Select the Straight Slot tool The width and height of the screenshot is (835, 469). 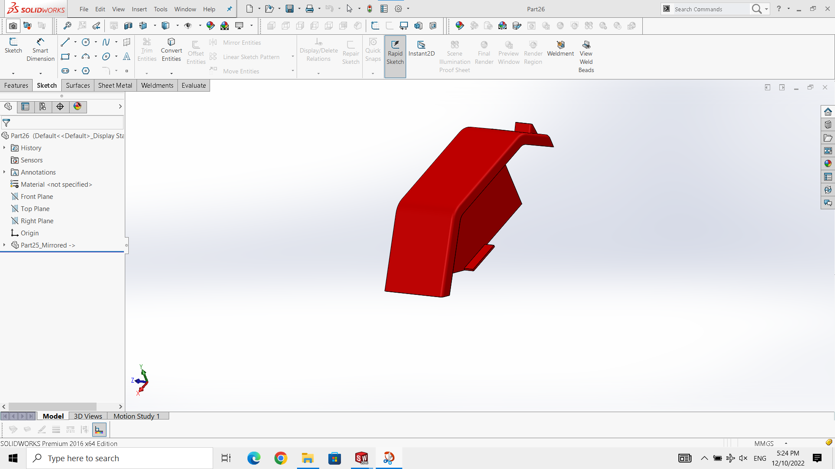coord(65,71)
